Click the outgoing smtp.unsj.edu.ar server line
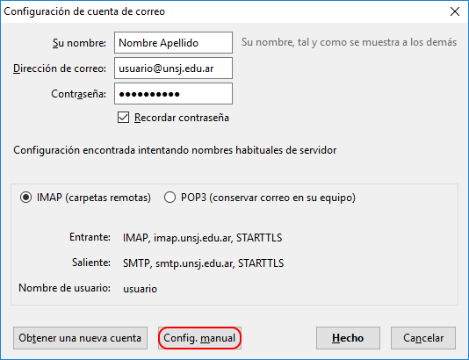469x360 pixels. coord(204,263)
